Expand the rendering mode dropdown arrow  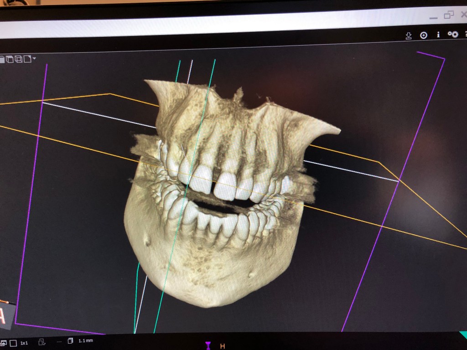pos(34,58)
